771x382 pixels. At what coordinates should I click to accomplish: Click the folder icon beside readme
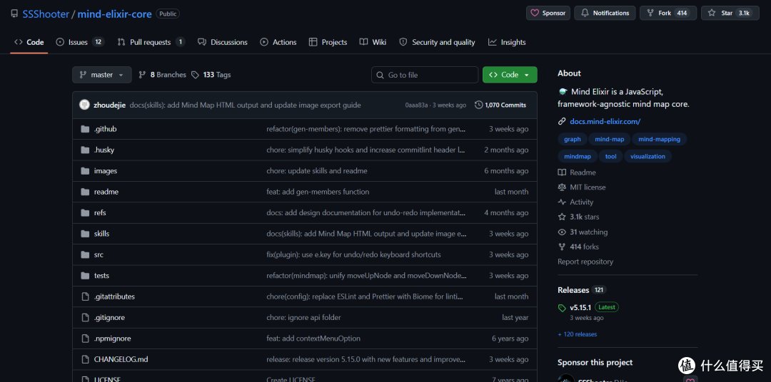85,192
